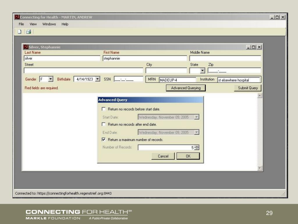Open the View menu
Image resolution: width=298 pixels, height=224 pixels.
click(x=33, y=24)
